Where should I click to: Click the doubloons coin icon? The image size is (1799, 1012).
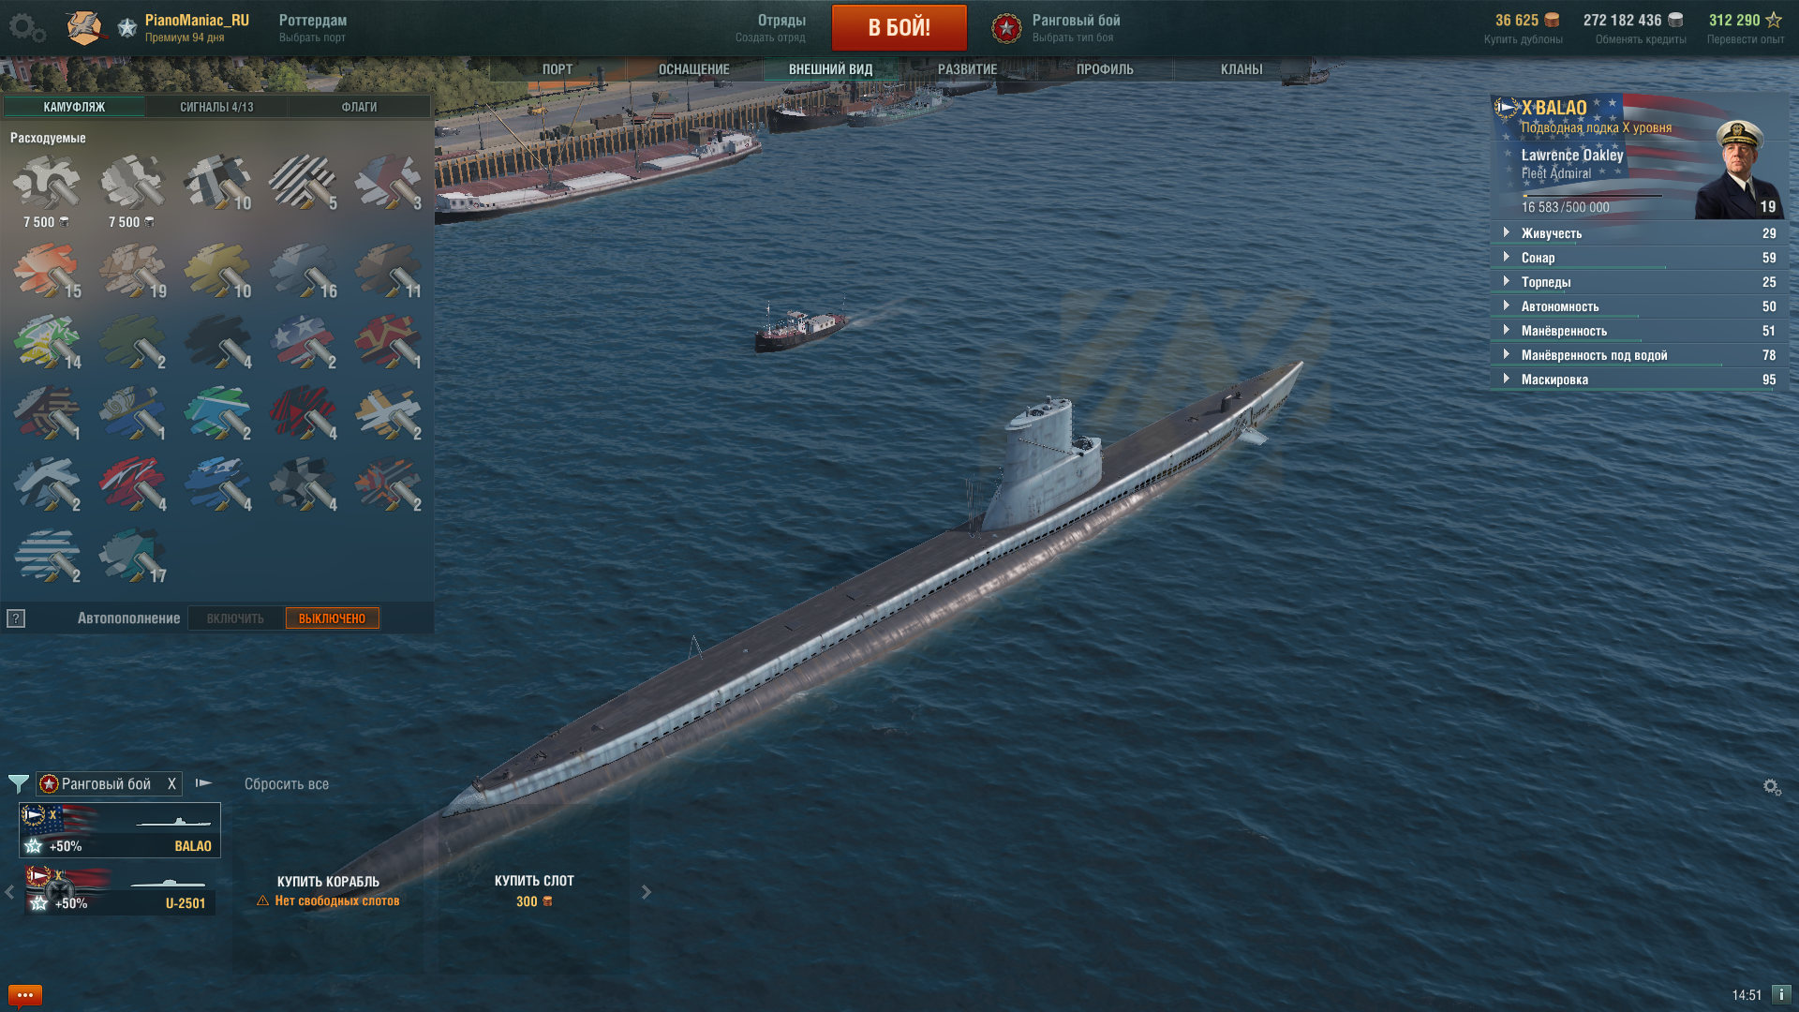pos(1552,20)
